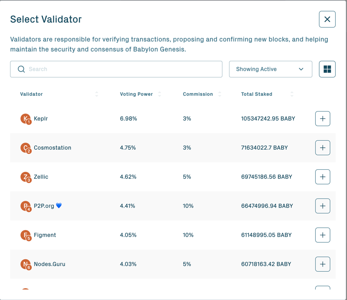This screenshot has width=347, height=300.
Task: Add Keplr validator with the plus button
Action: (322, 119)
